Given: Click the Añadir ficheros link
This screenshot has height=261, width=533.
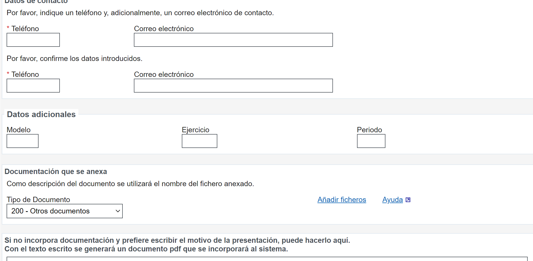Looking at the screenshot, I should pyautogui.click(x=342, y=200).
